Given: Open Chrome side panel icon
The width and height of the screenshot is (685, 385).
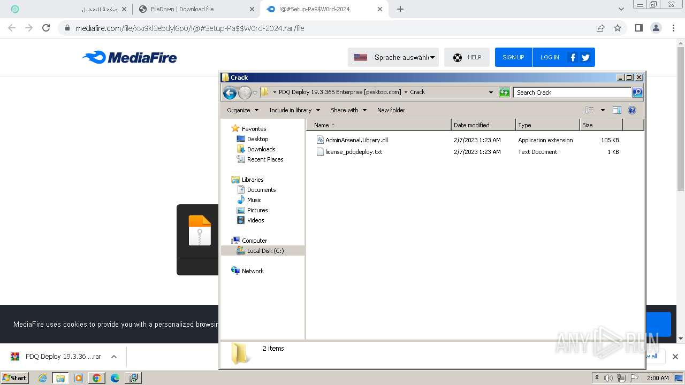Looking at the screenshot, I should coord(638,28).
